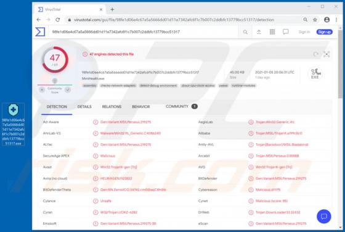Bookmark page with the star icon
Image resolution: width=345 pixels, height=232 pixels.
(315, 20)
